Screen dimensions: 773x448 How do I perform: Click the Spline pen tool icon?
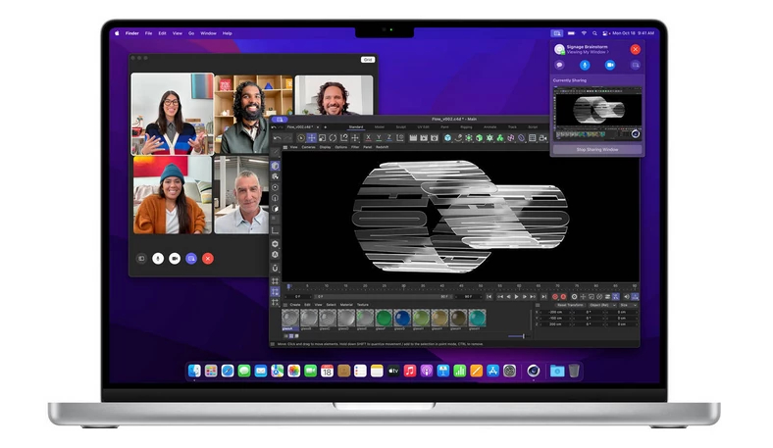458,138
